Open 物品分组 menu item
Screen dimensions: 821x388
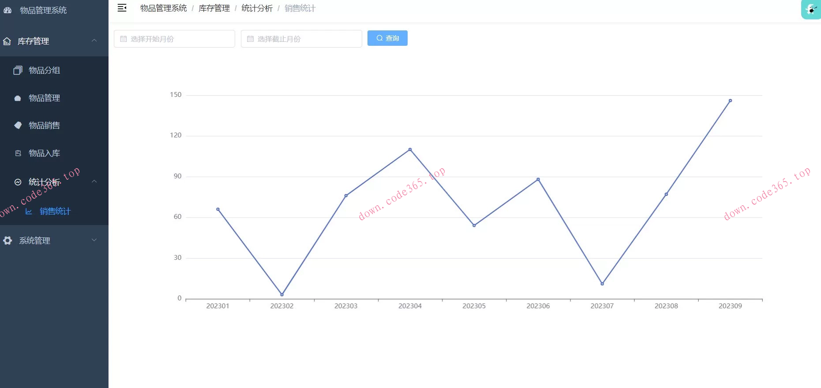54,70
